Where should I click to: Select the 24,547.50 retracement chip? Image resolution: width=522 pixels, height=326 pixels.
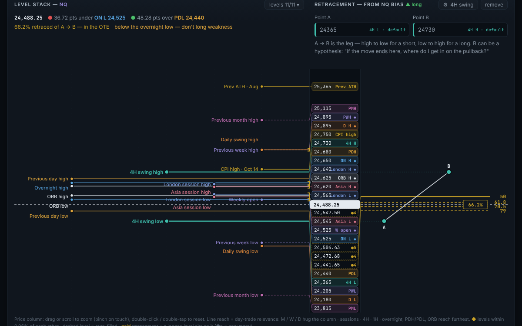(335, 213)
